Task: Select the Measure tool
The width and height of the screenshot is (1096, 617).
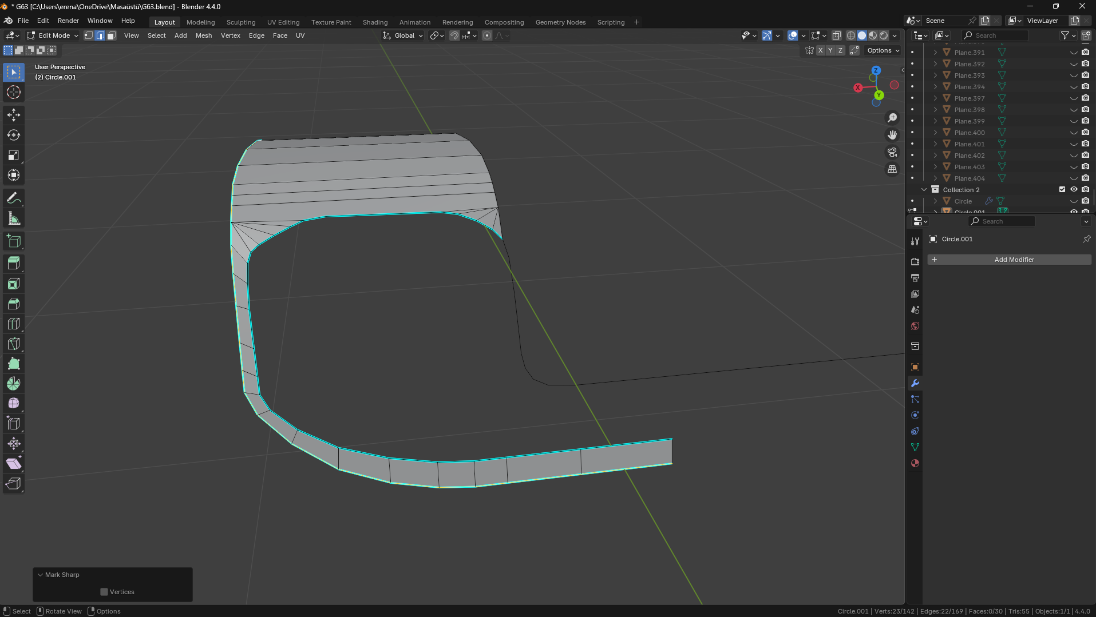Action: (14, 218)
